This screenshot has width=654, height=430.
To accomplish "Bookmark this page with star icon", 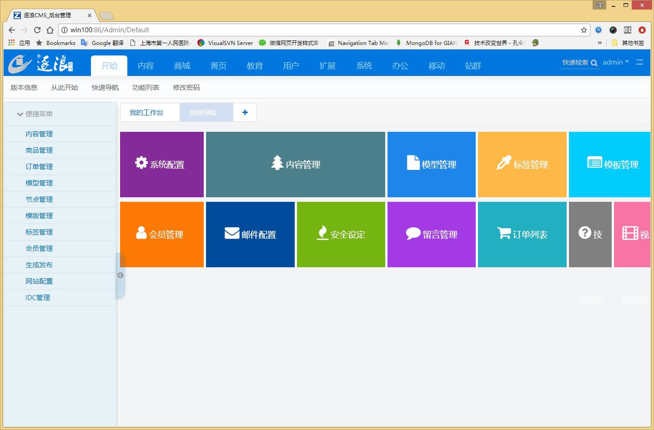I will pos(584,30).
